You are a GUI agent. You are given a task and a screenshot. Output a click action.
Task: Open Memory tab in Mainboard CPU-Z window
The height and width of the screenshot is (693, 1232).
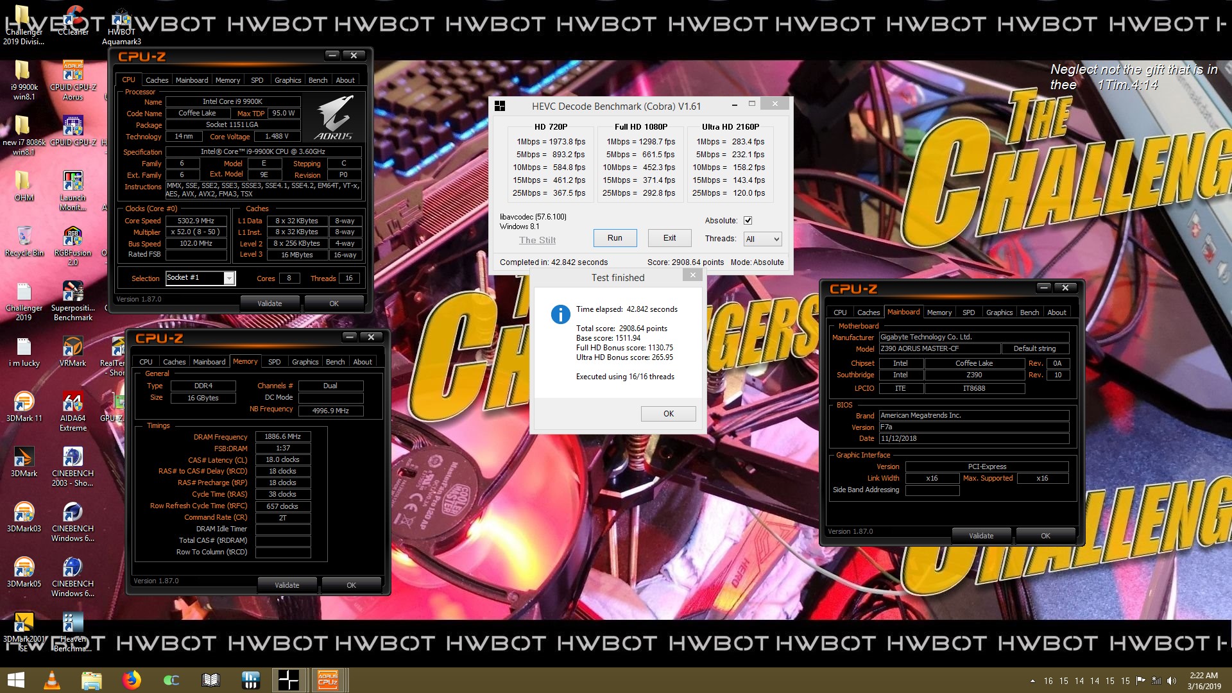click(939, 312)
